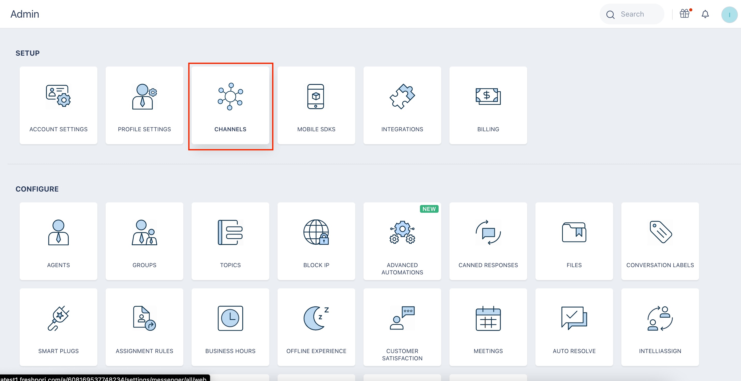Open Offline Experience moon icon
This screenshot has width=741, height=381.
click(x=316, y=318)
